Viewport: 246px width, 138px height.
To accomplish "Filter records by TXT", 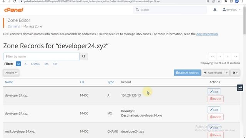I will click(x=55, y=64).
